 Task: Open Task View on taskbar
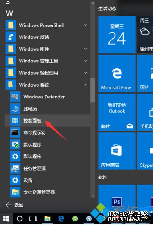point(33,219)
